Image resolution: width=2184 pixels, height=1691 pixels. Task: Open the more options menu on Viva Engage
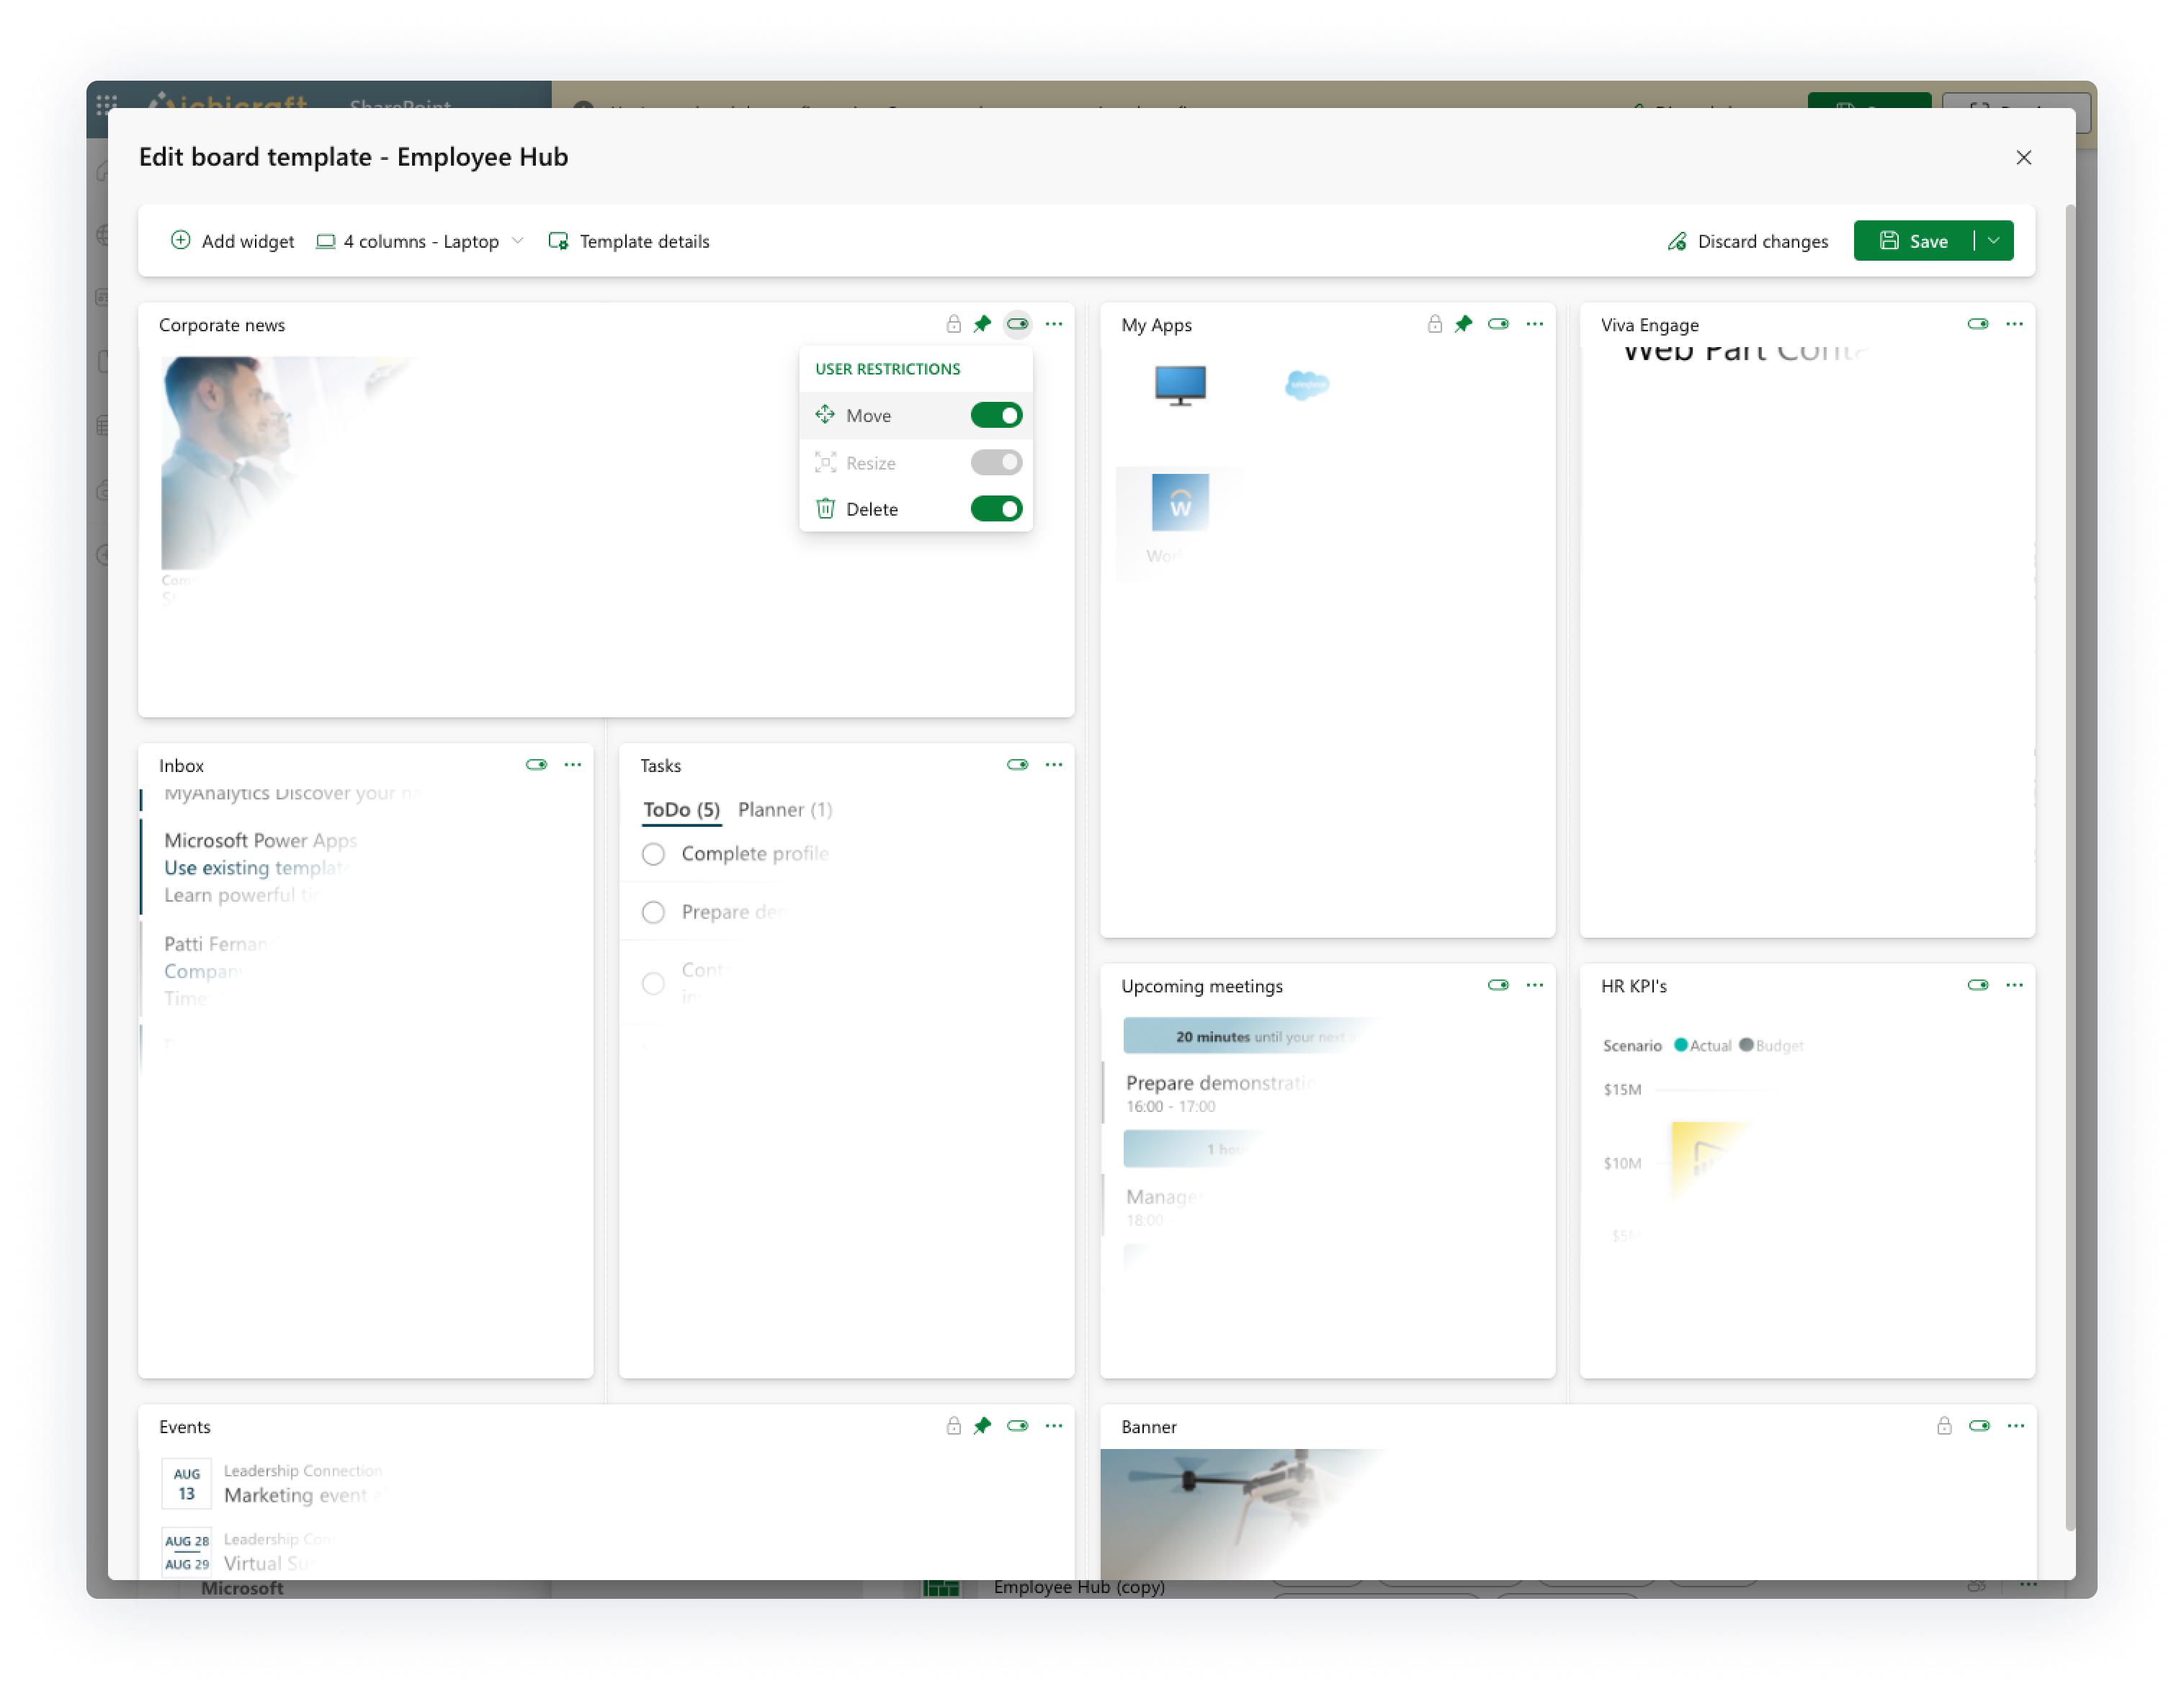(2014, 324)
